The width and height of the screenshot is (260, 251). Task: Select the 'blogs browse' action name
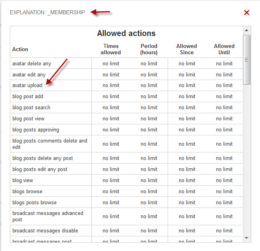click(27, 191)
